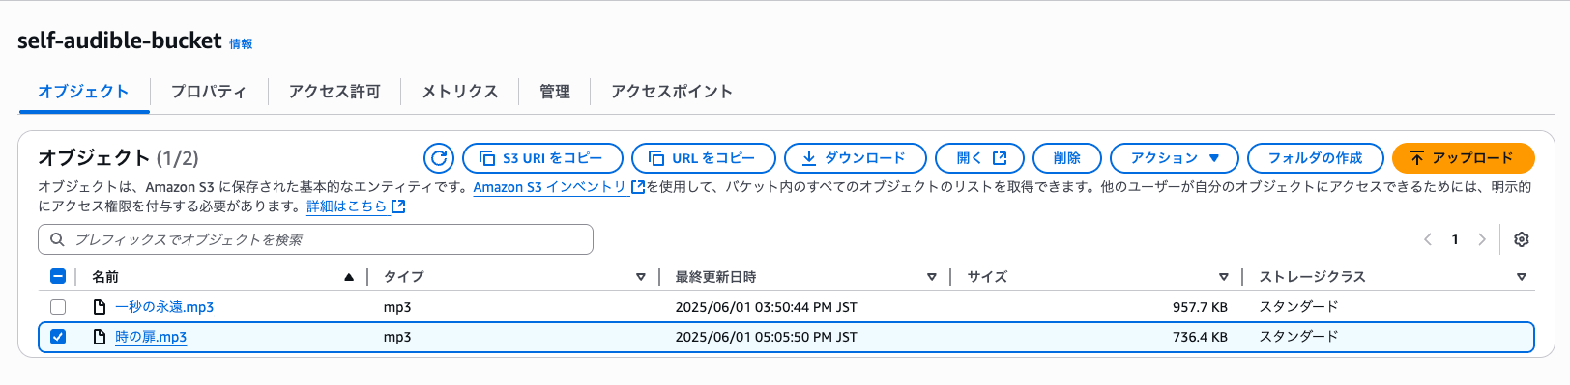Screen dimensions: 1570x385
Task: Click the file icon beside 一秒の永遠.mp3
Action: [x=99, y=307]
